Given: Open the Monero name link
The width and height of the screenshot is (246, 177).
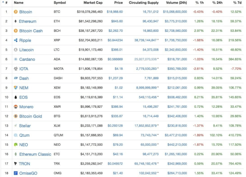Looking at the screenshot, I should [26, 107].
